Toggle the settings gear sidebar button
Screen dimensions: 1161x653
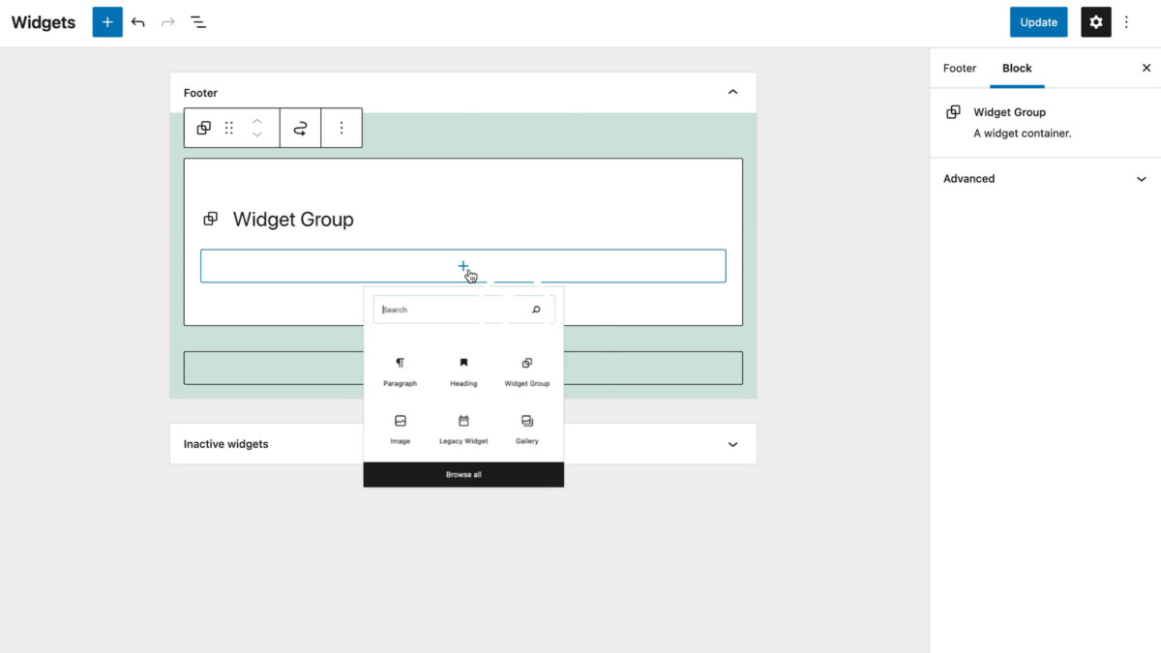[x=1095, y=22]
